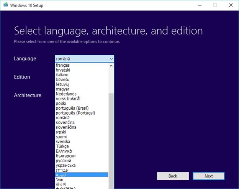The height and width of the screenshot is (189, 239).
Task: Select Ελληνικά language option
Action: (x=82, y=151)
